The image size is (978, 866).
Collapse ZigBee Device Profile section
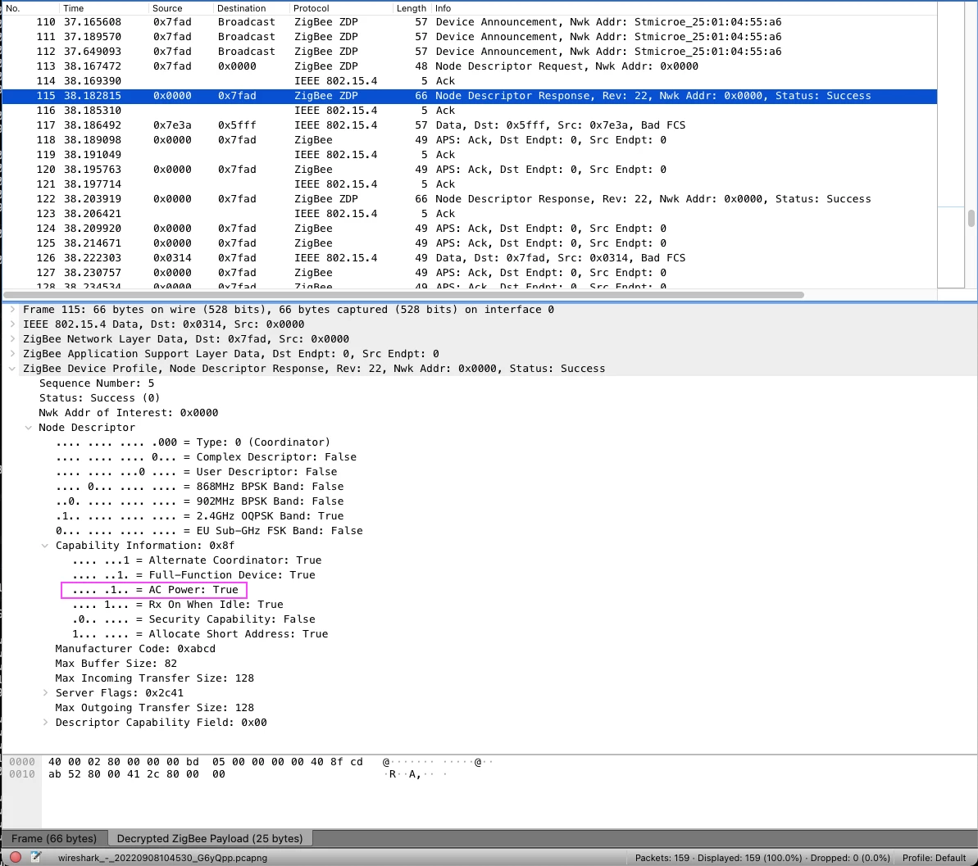point(12,369)
